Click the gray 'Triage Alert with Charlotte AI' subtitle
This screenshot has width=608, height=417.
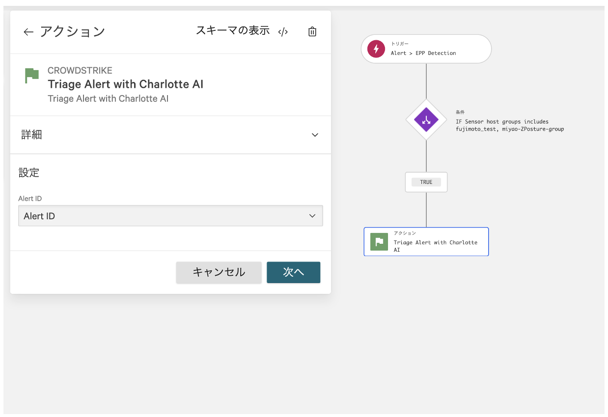(108, 99)
